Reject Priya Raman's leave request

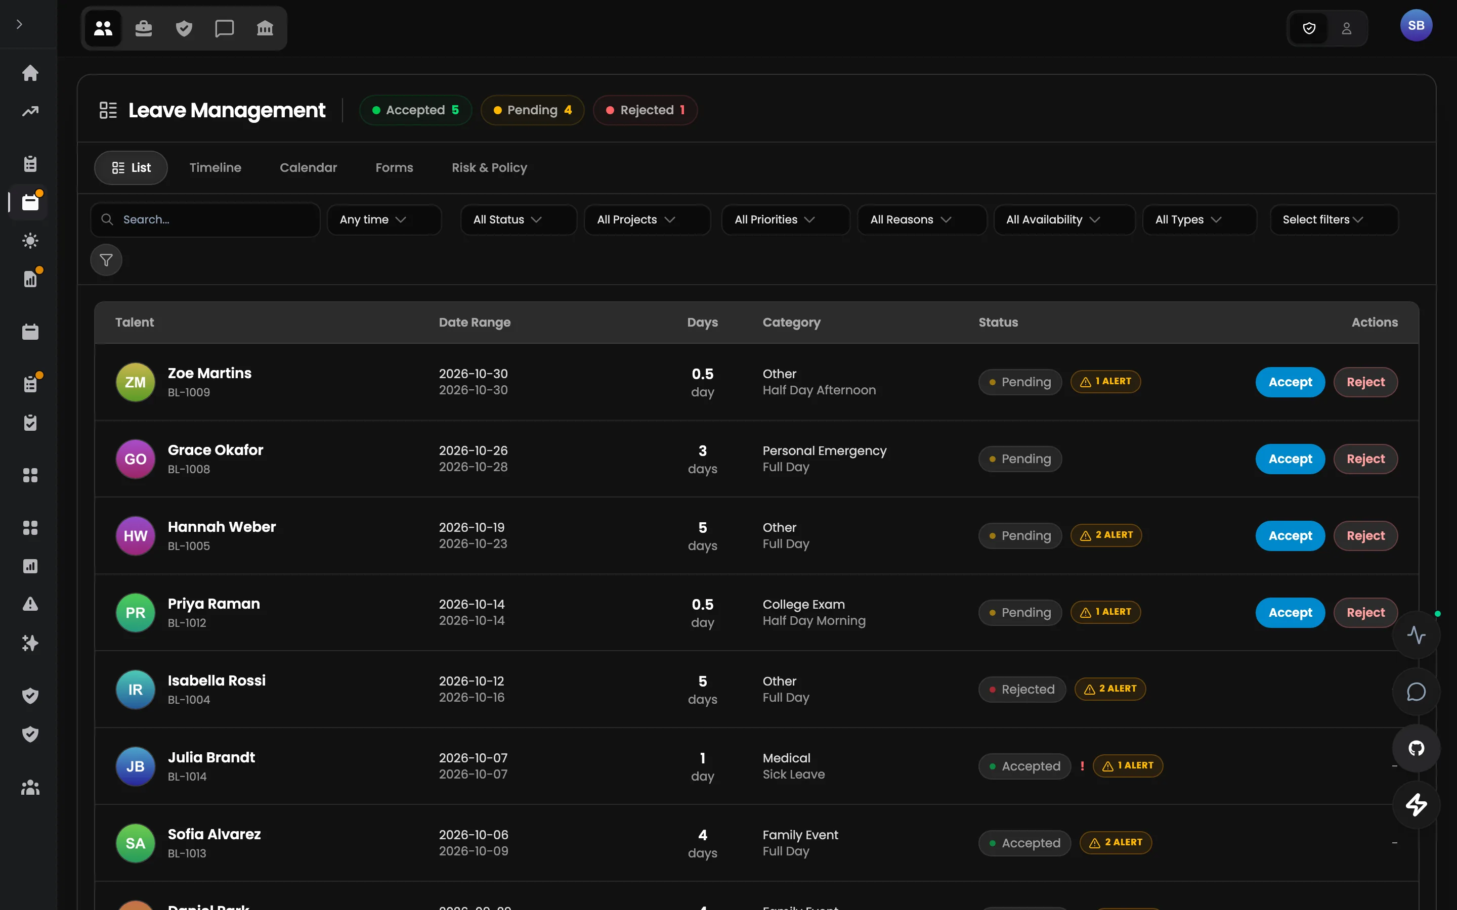1365,613
